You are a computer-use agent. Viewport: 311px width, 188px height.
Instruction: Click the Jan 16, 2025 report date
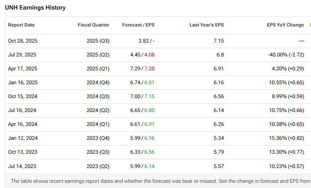tap(23, 82)
